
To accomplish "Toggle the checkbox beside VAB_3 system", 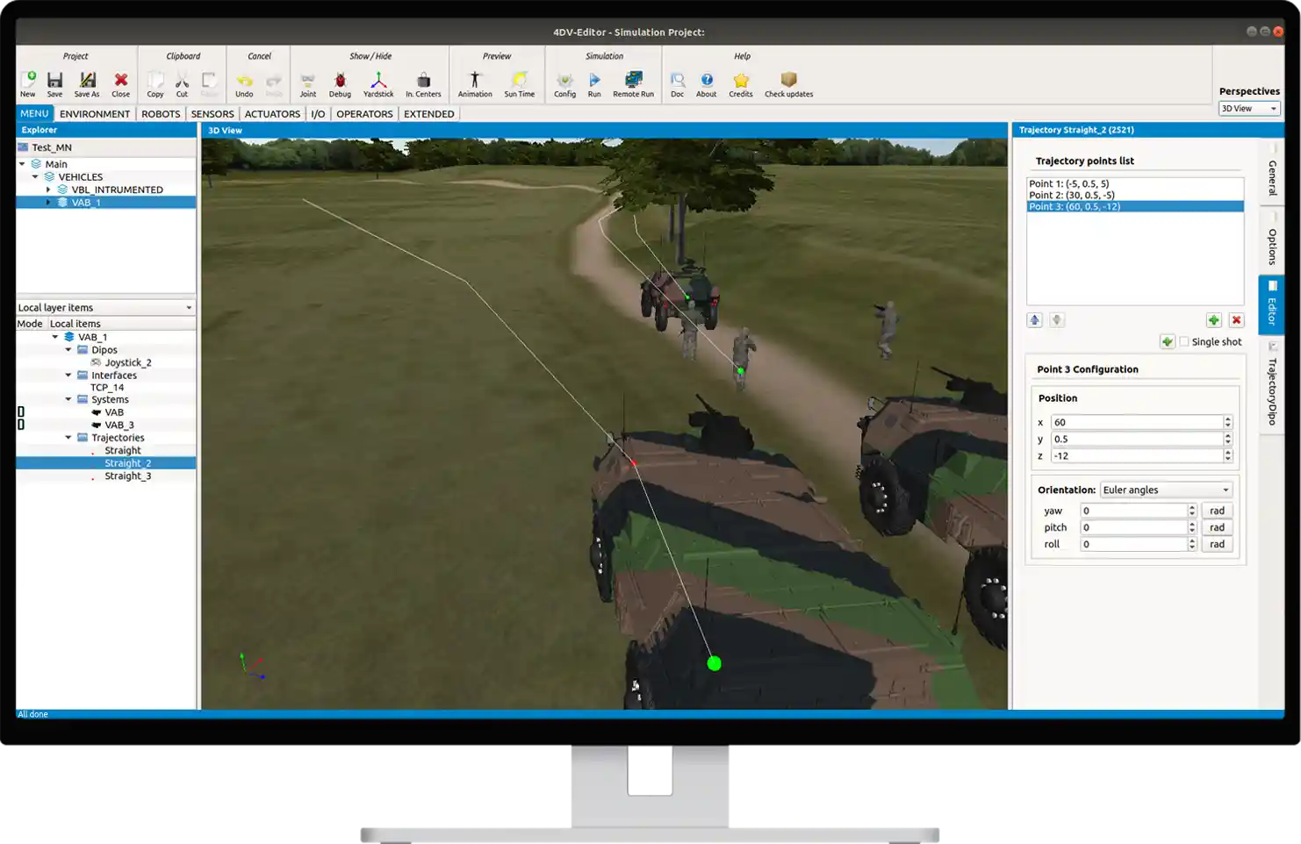I will (21, 425).
